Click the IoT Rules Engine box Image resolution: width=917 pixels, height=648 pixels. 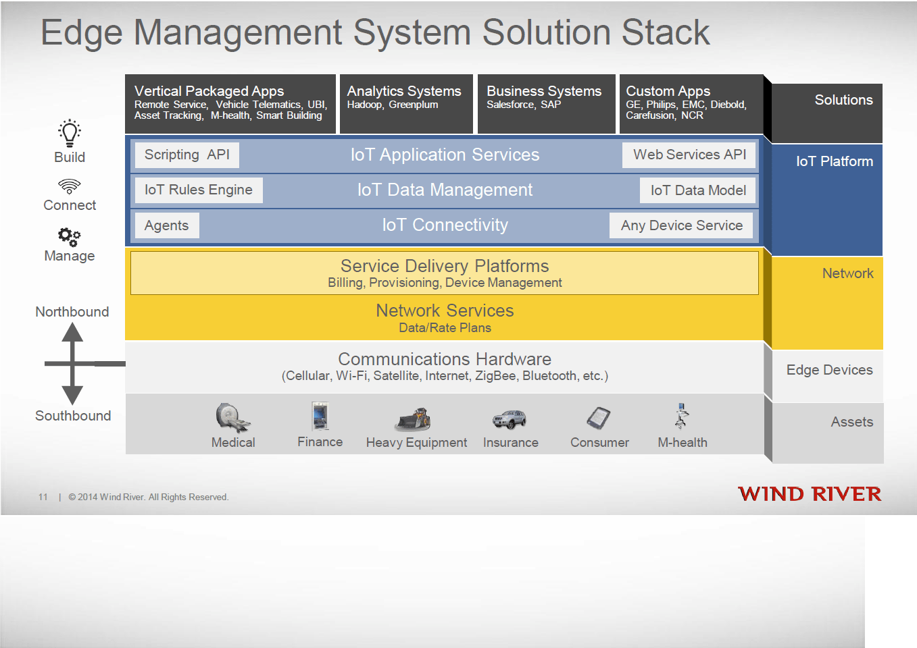[198, 190]
